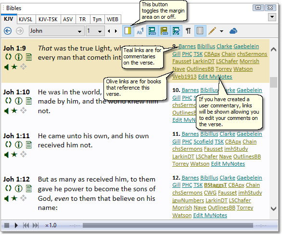Toggle commentary links toolbar button

152,31
